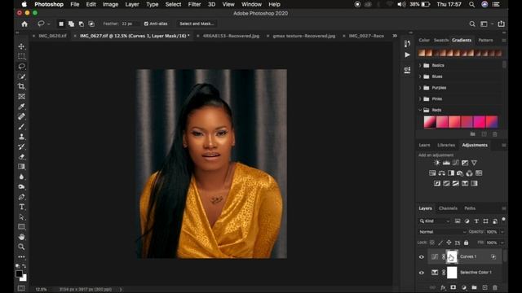Add a Levels adjustment
The image size is (522, 293).
(x=446, y=163)
